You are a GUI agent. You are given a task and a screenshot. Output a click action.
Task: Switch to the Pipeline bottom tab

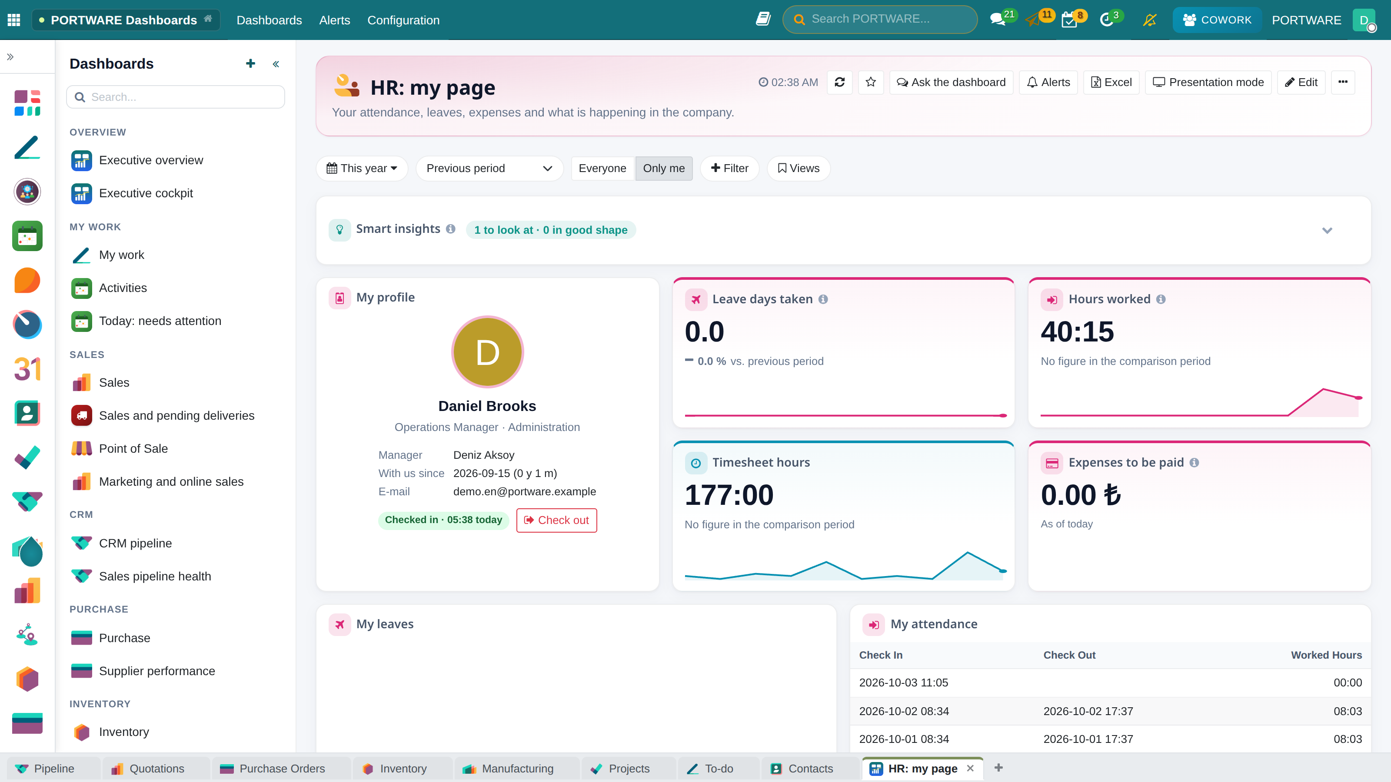tap(53, 769)
